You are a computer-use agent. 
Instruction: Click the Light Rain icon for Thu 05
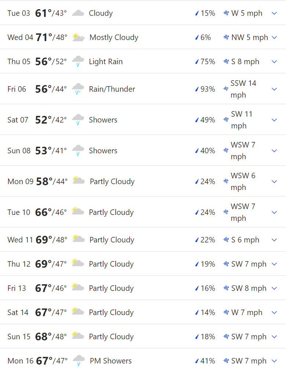pos(78,62)
